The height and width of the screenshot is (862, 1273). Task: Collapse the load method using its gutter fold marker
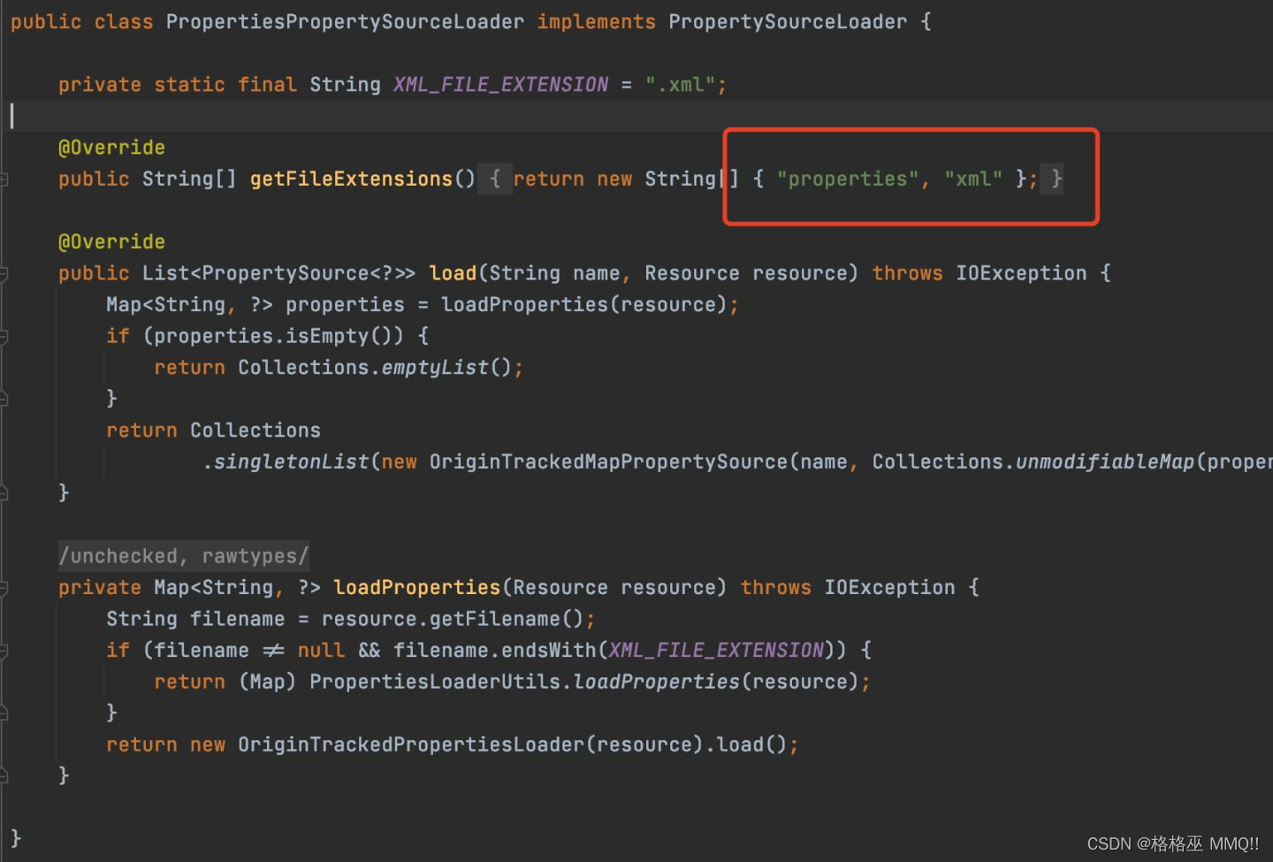tap(4, 274)
